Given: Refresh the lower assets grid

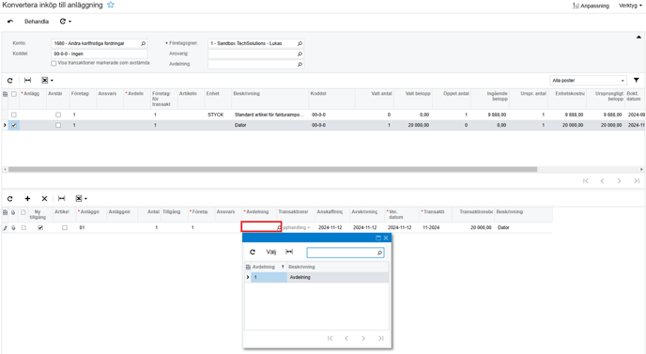Looking at the screenshot, I should [10, 199].
